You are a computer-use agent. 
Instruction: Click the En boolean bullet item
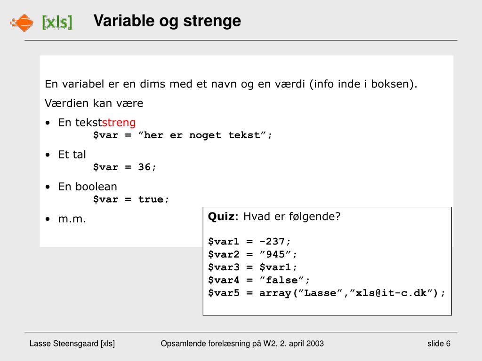tap(88, 187)
